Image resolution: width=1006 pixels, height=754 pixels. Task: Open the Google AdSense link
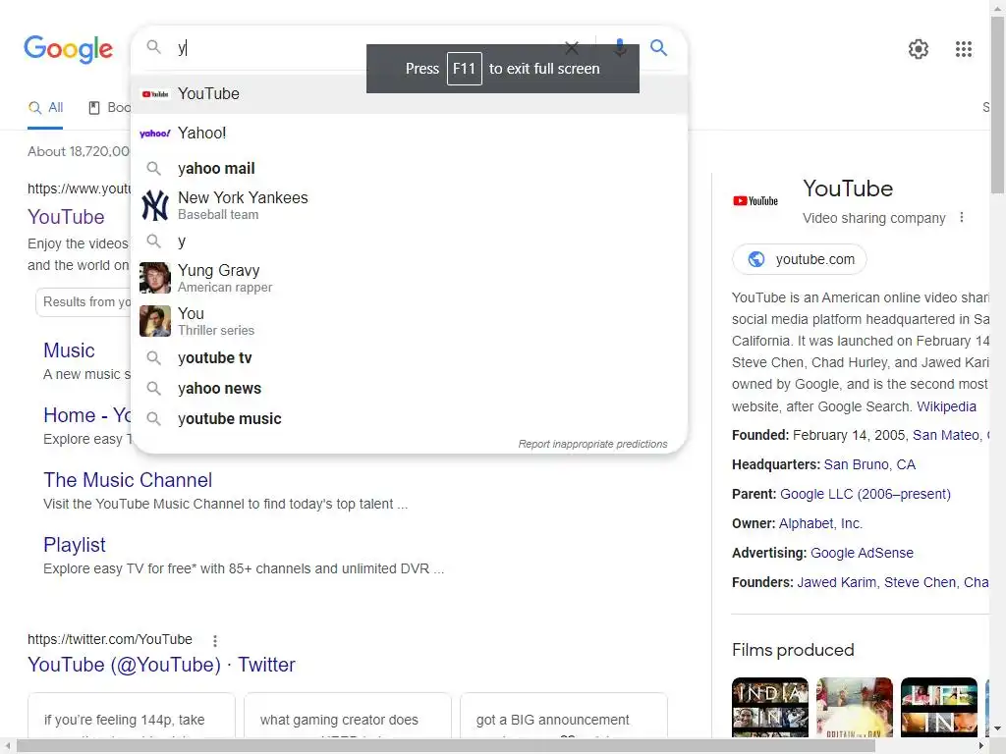(862, 553)
